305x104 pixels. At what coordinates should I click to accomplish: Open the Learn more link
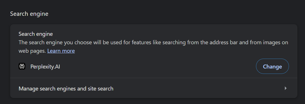click(61, 51)
